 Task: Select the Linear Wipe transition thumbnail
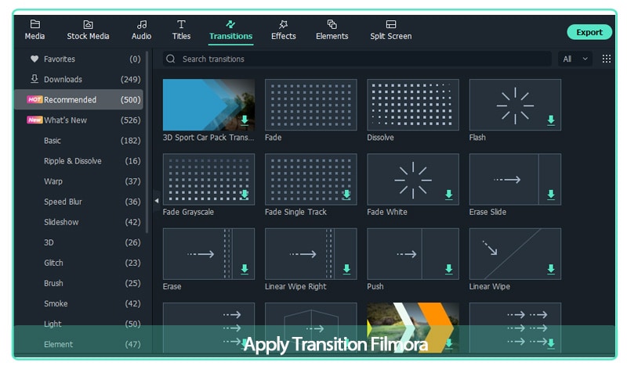[515, 254]
